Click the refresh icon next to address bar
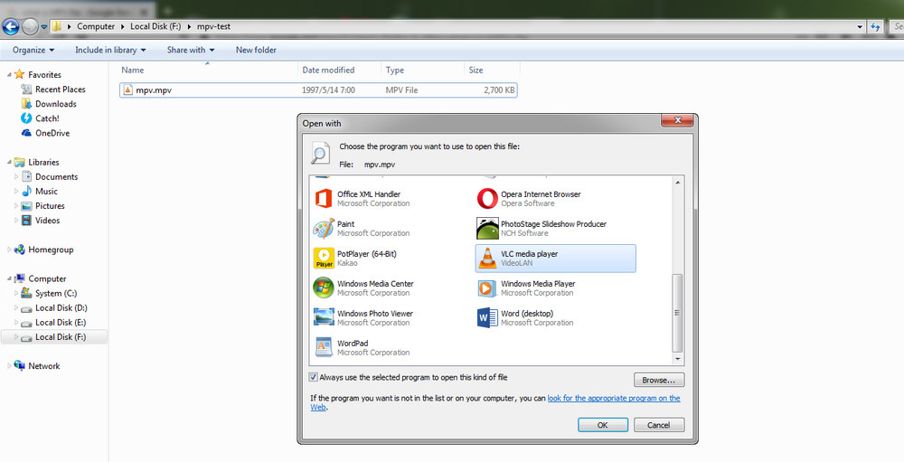This screenshot has width=904, height=462. [876, 26]
